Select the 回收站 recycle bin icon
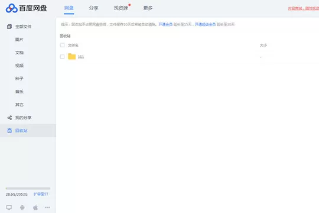Screen dimensions: 319x213 pos(9,131)
